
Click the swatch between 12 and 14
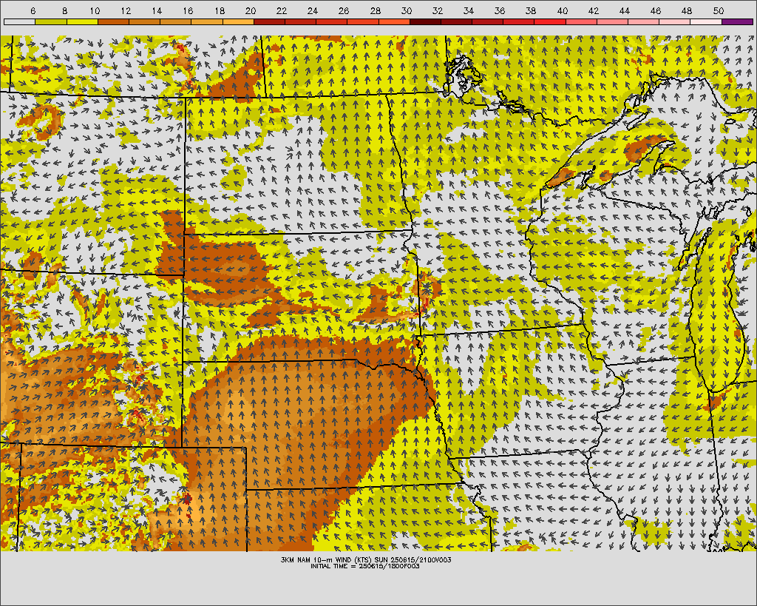144,21
